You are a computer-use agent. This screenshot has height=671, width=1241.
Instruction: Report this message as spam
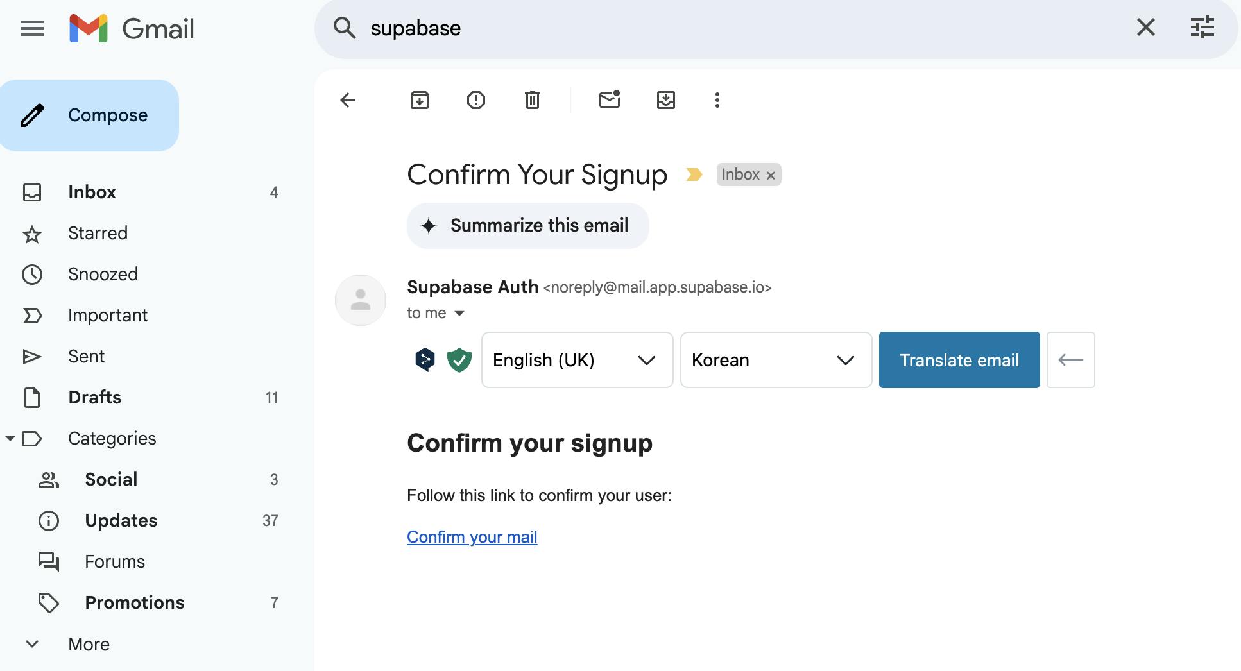click(476, 100)
